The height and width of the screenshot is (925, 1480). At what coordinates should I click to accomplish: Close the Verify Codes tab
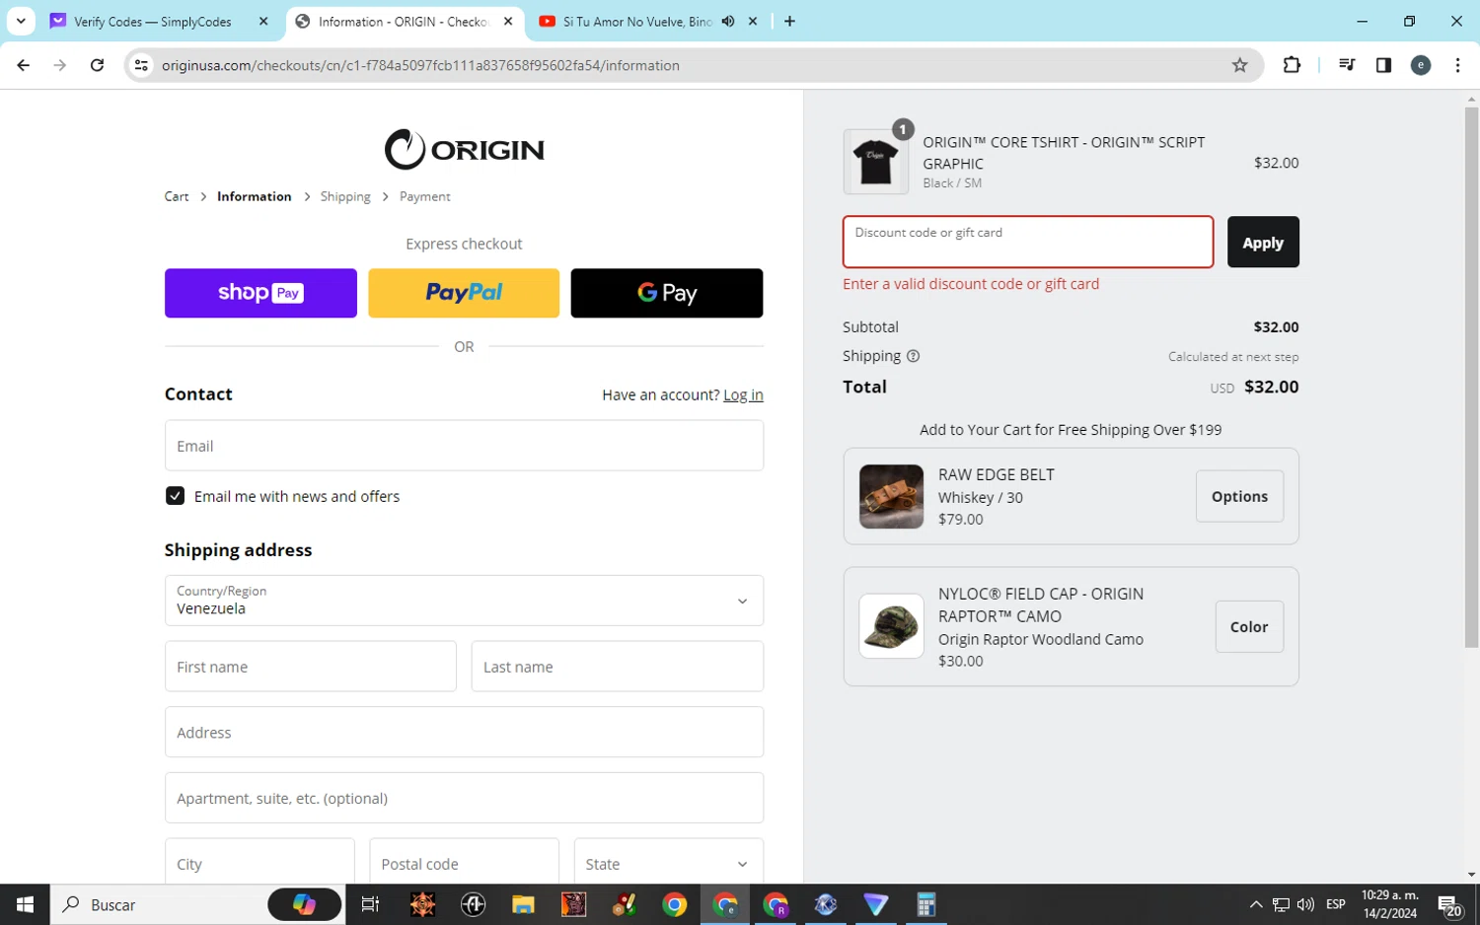(263, 21)
